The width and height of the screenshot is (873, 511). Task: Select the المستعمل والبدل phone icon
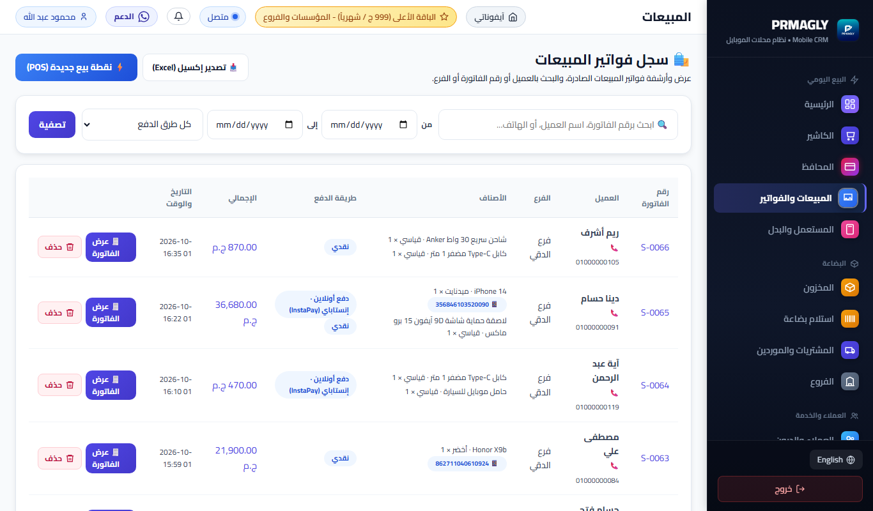(850, 229)
